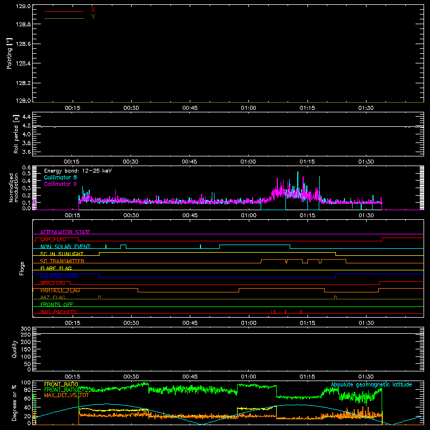Click the orange MAX_DET_VS_TOT legend label
The height and width of the screenshot is (430, 430).
pos(67,395)
